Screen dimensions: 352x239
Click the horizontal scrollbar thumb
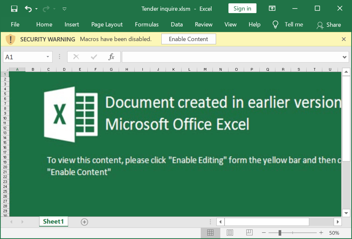click(267, 222)
